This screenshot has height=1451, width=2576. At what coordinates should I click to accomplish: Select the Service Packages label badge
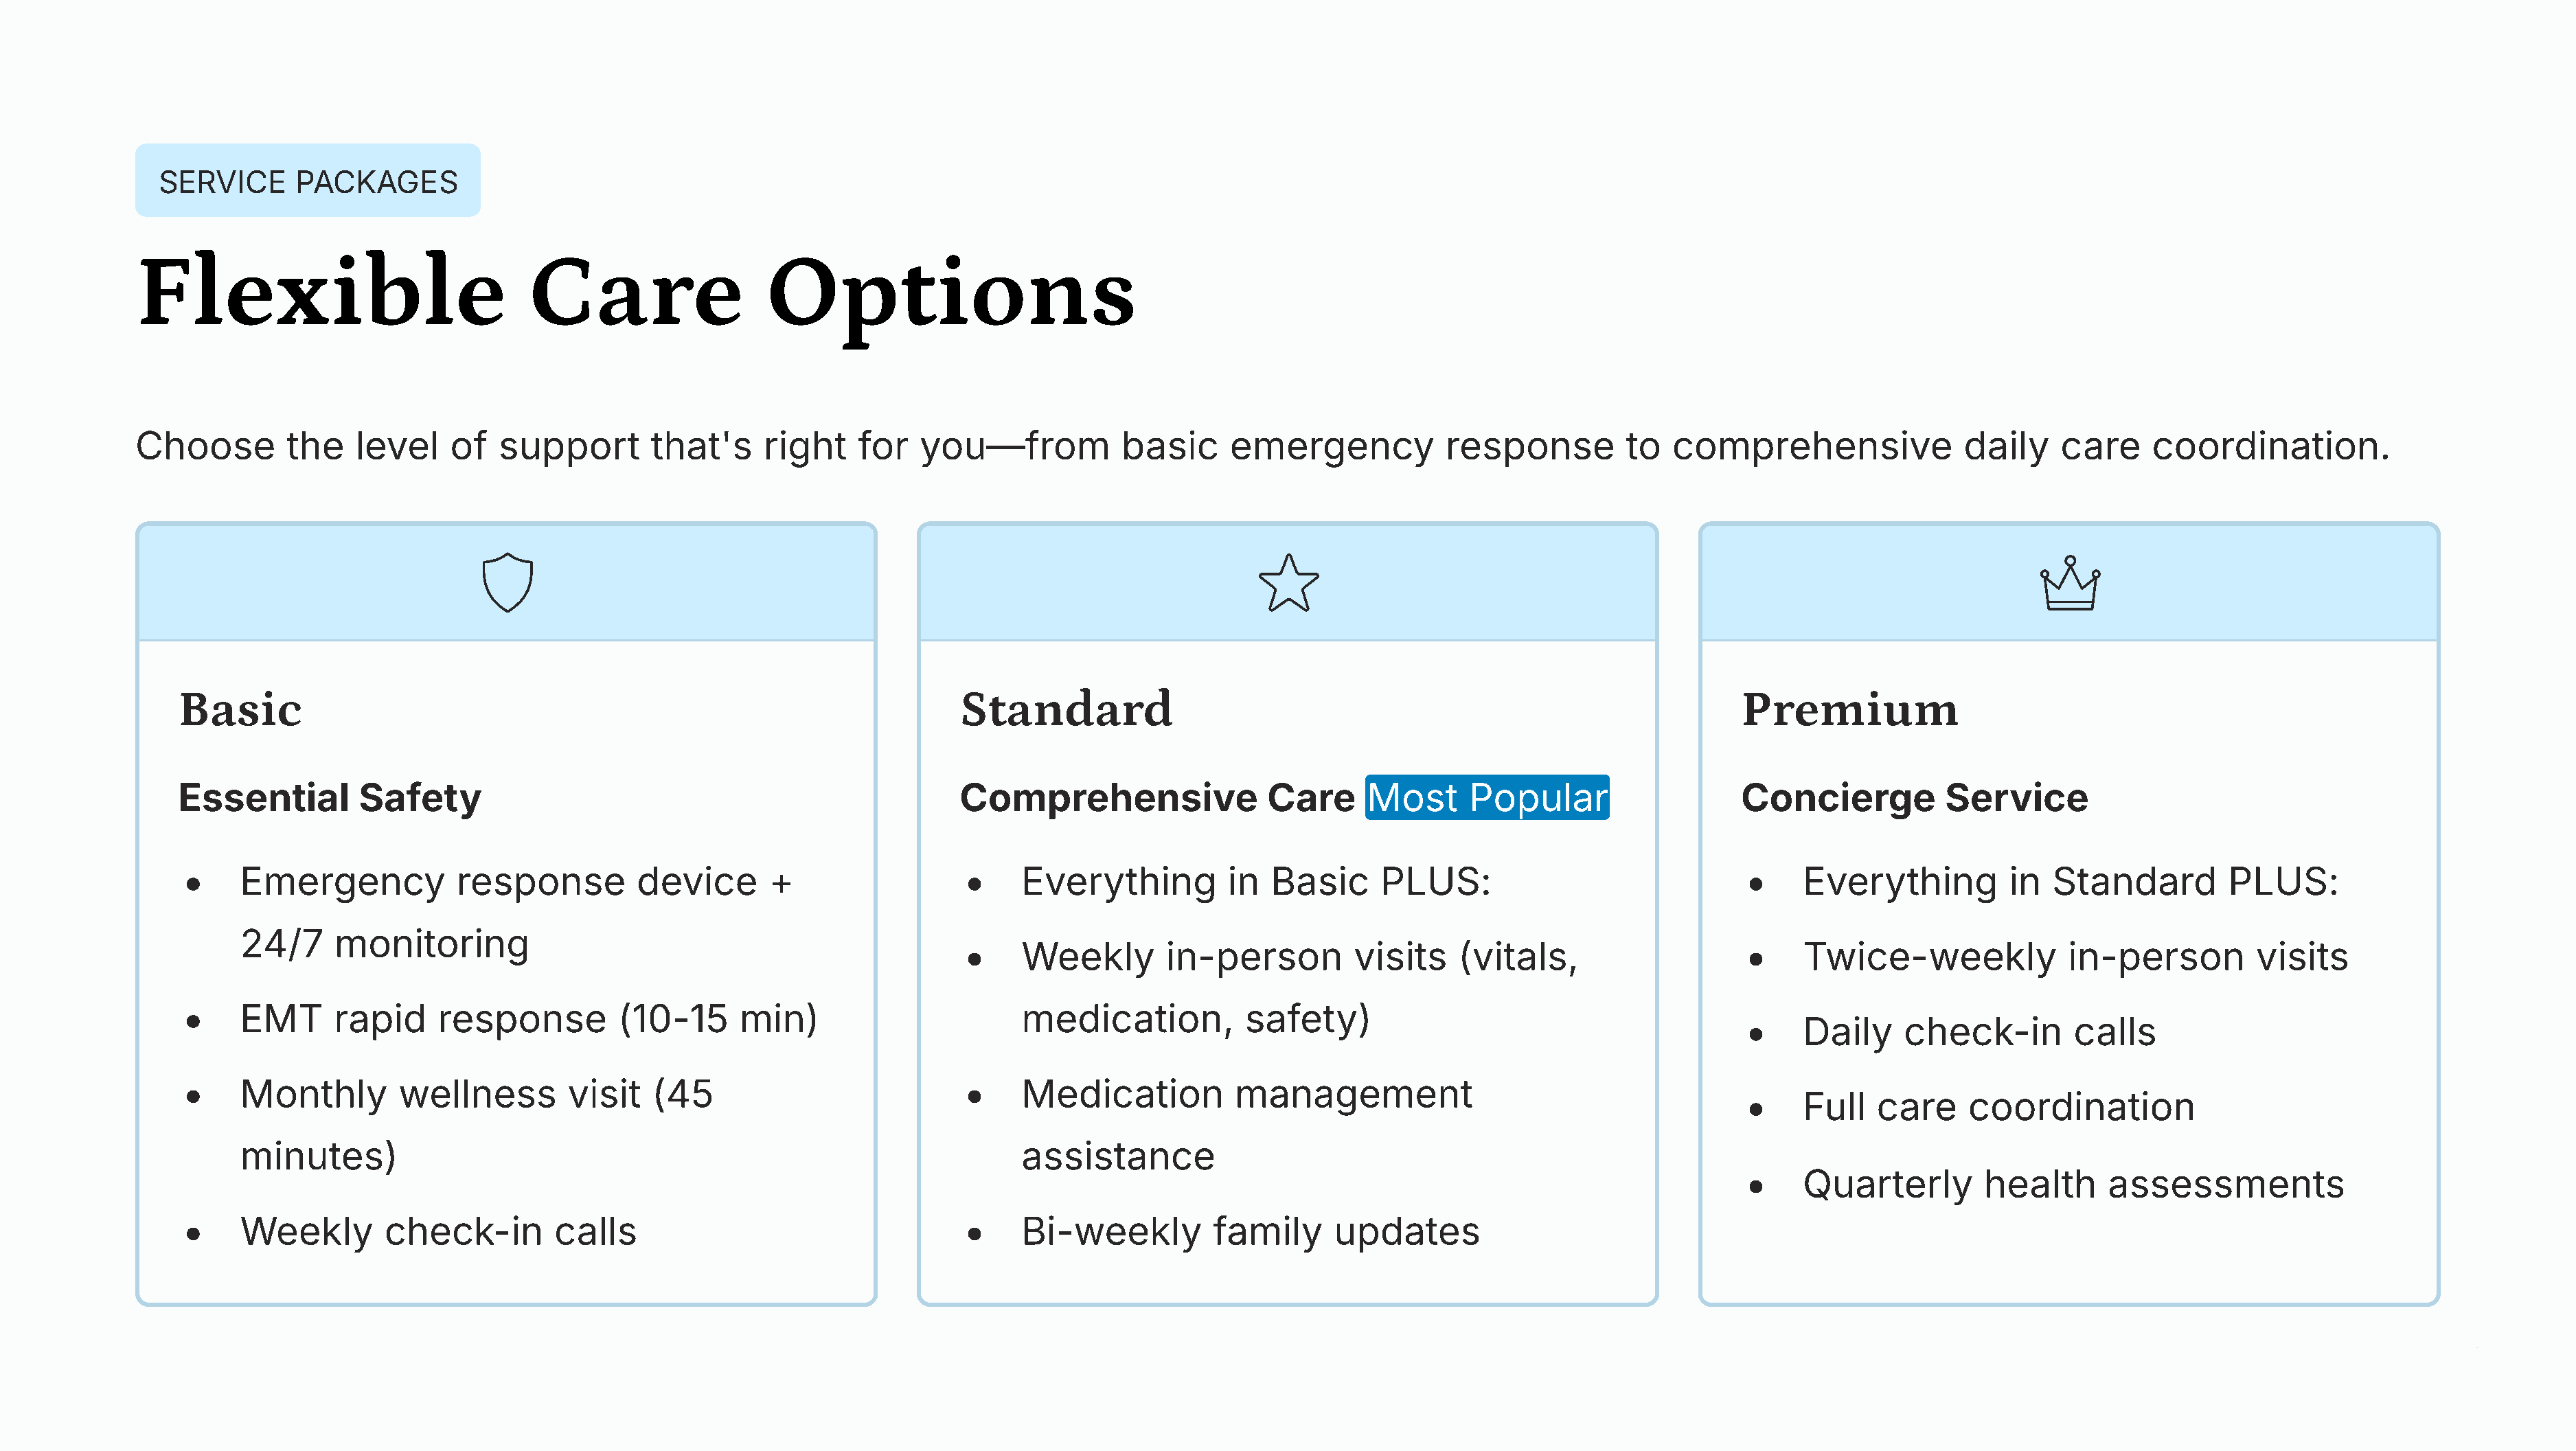pos(308,181)
